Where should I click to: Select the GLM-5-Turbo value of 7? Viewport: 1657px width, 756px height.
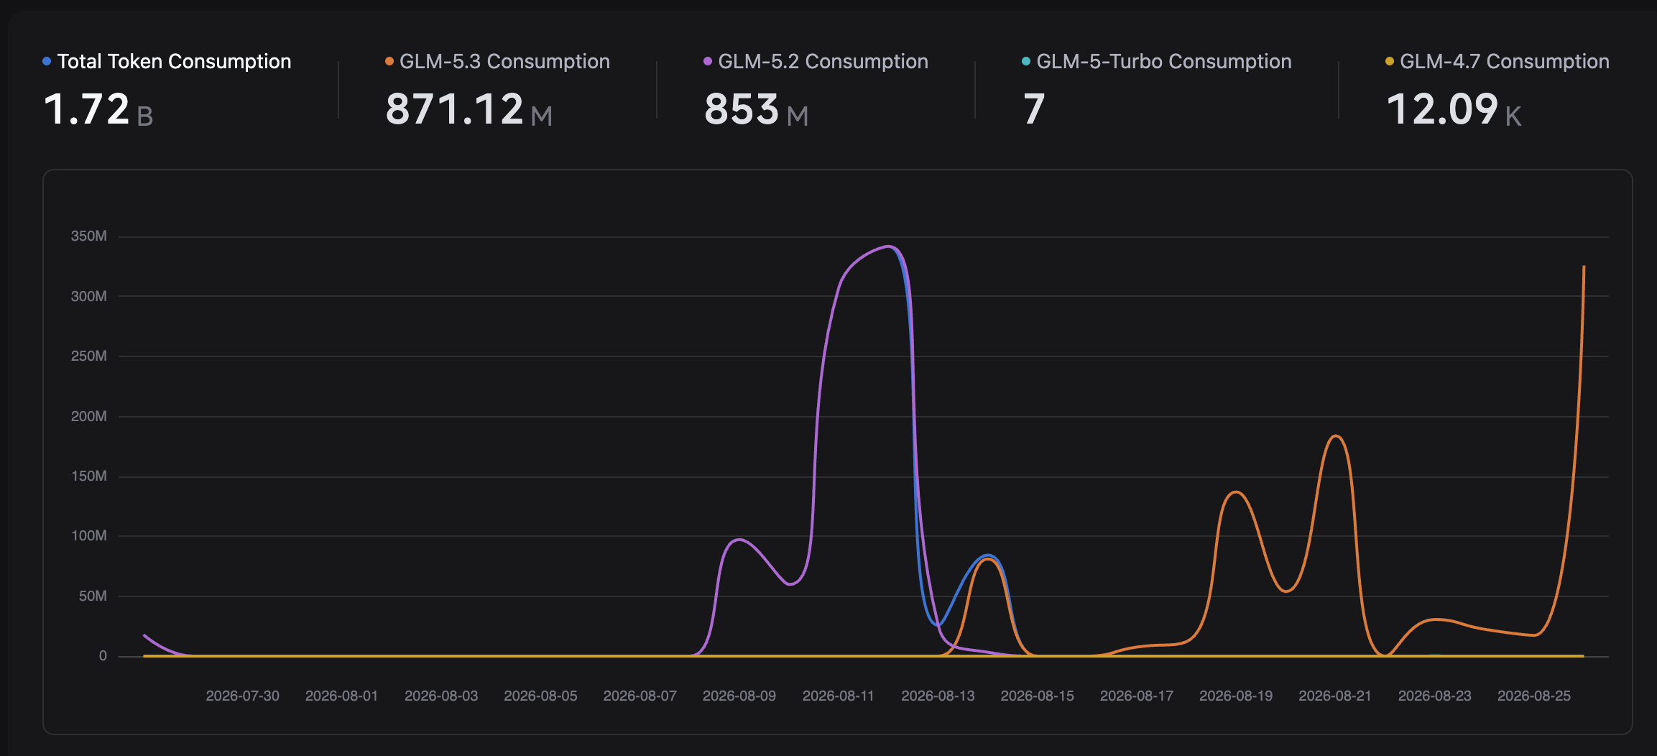click(x=1034, y=109)
